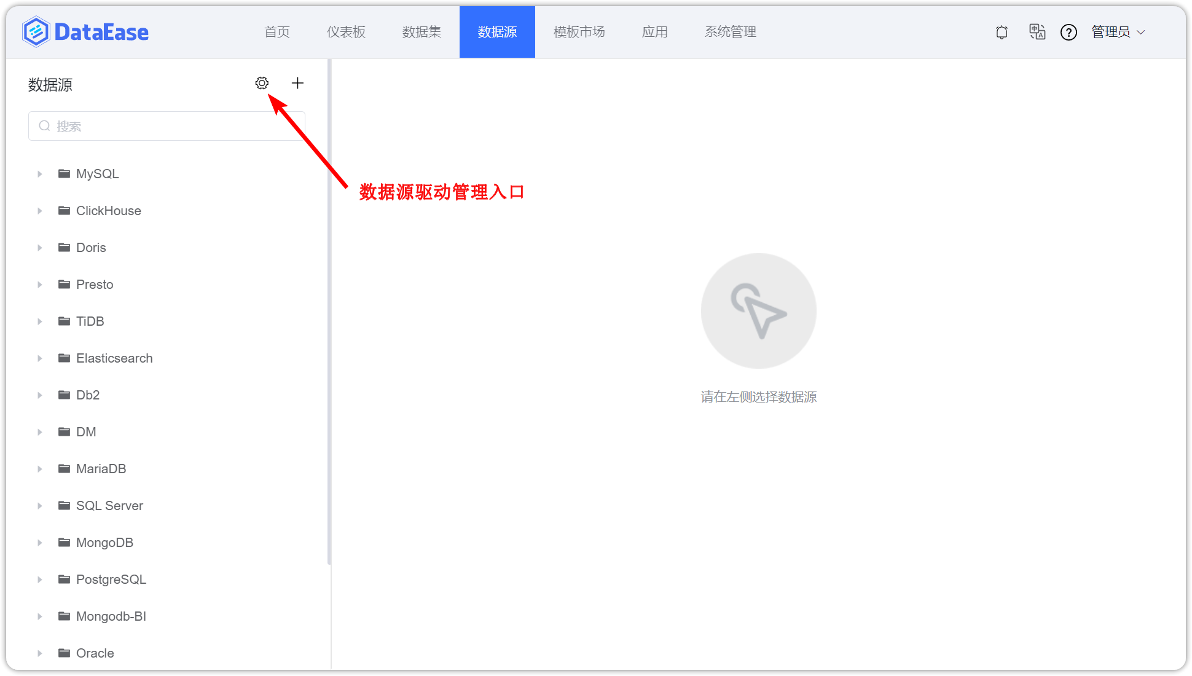Select the SQL Server datasource entry
Image resolution: width=1192 pixels, height=676 pixels.
click(x=109, y=506)
